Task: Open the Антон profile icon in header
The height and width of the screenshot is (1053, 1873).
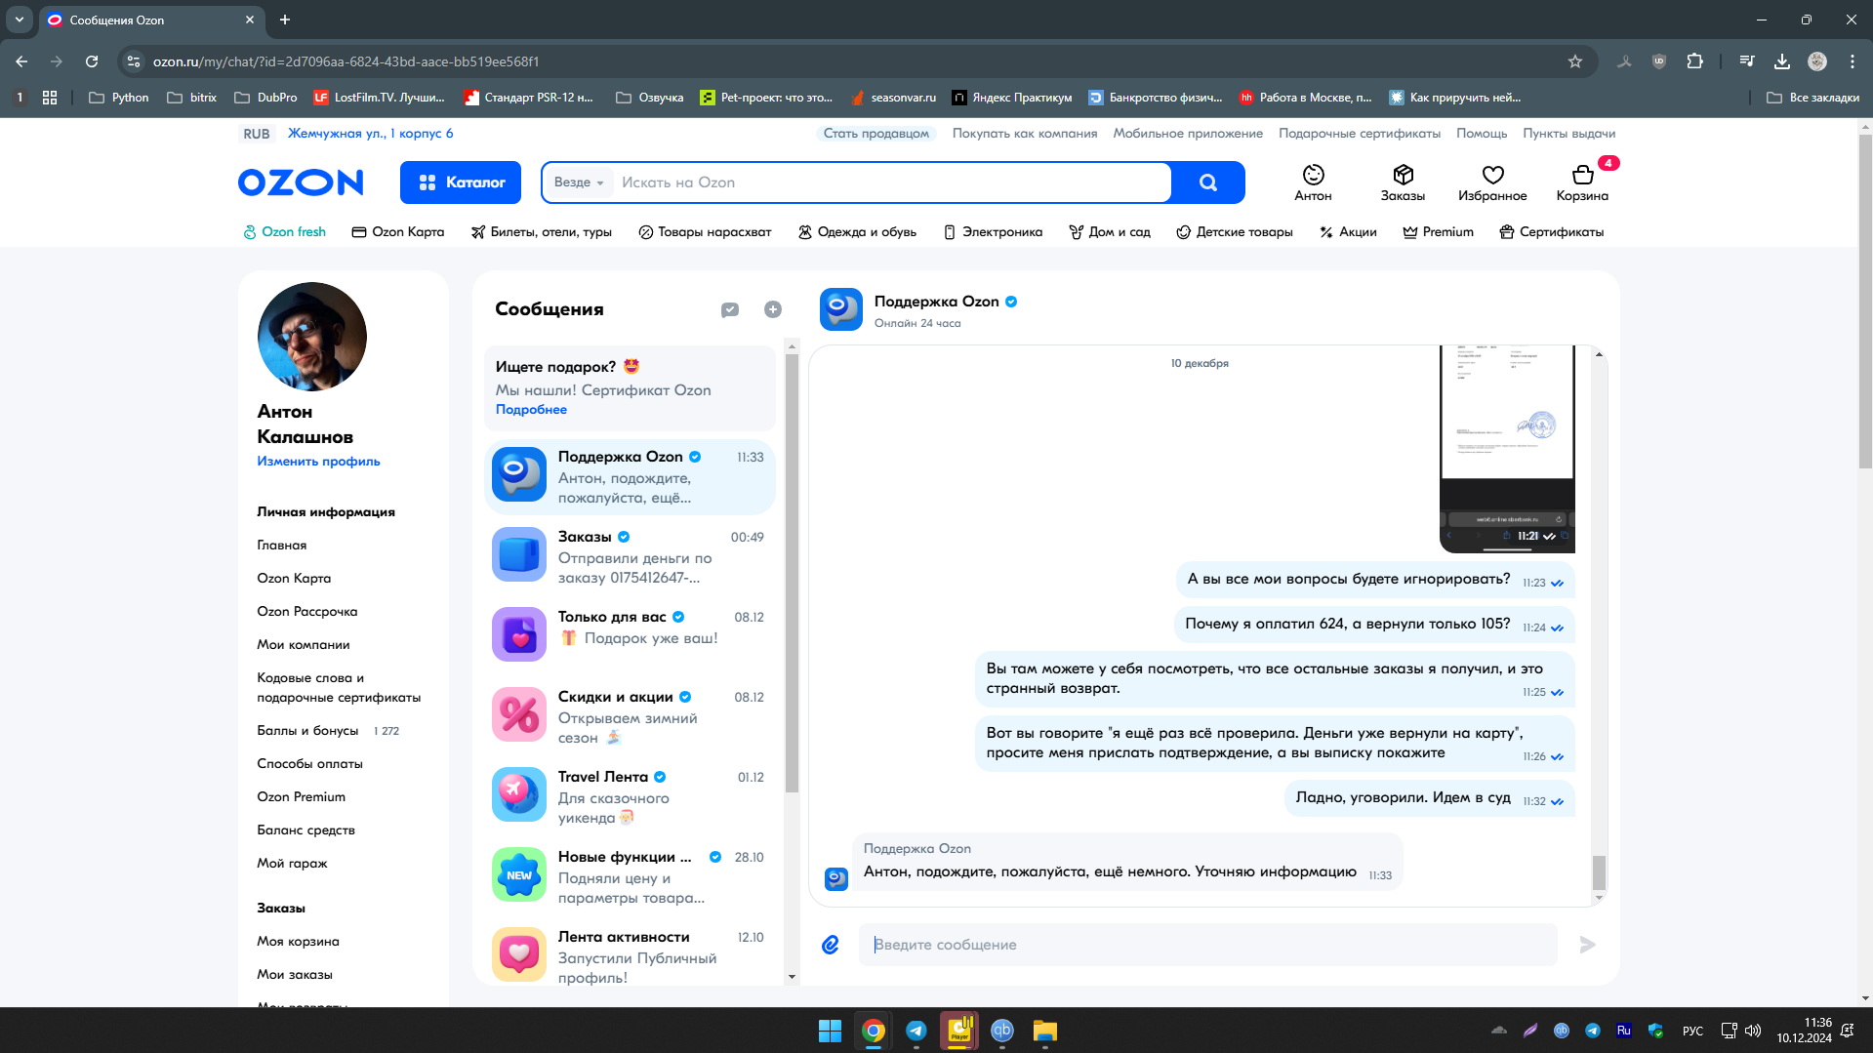Action: pos(1313,182)
